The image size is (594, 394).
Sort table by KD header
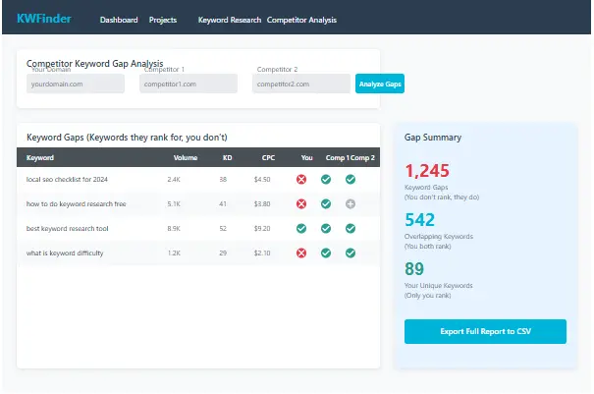228,158
